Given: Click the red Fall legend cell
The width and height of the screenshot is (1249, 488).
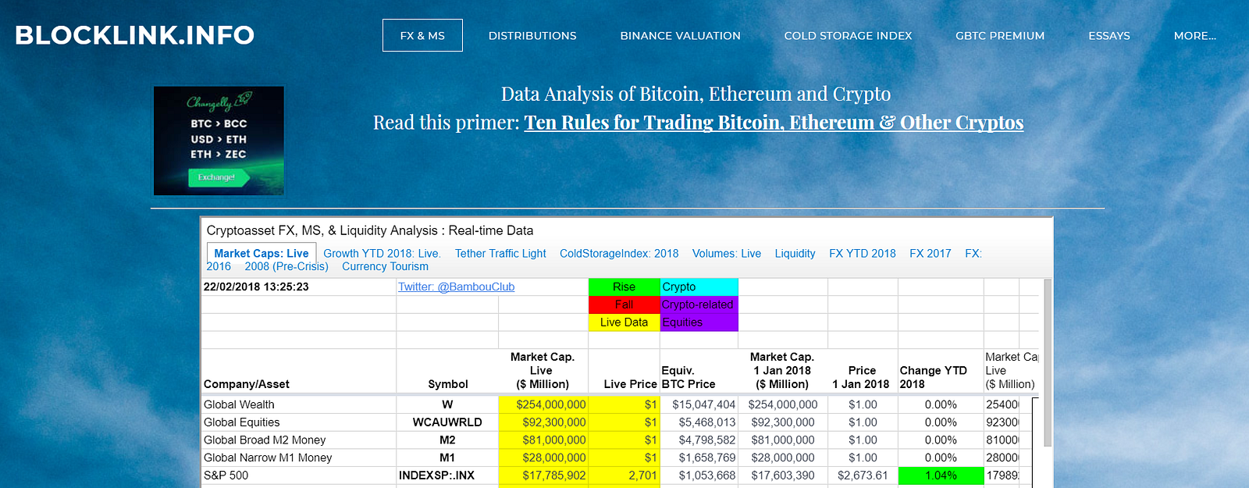Looking at the screenshot, I should point(624,305).
